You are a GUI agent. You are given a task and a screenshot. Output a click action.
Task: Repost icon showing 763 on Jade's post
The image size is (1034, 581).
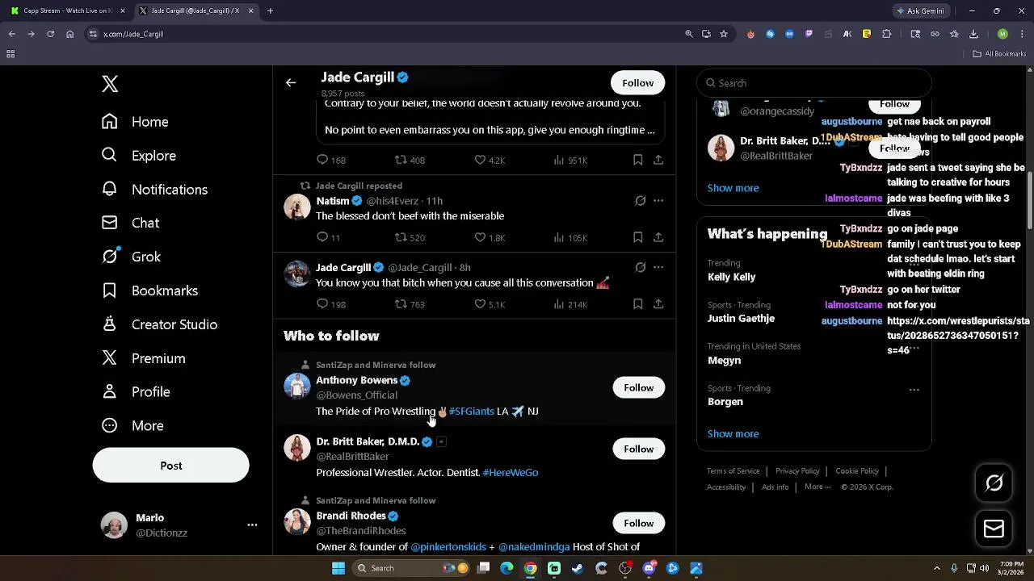click(401, 304)
